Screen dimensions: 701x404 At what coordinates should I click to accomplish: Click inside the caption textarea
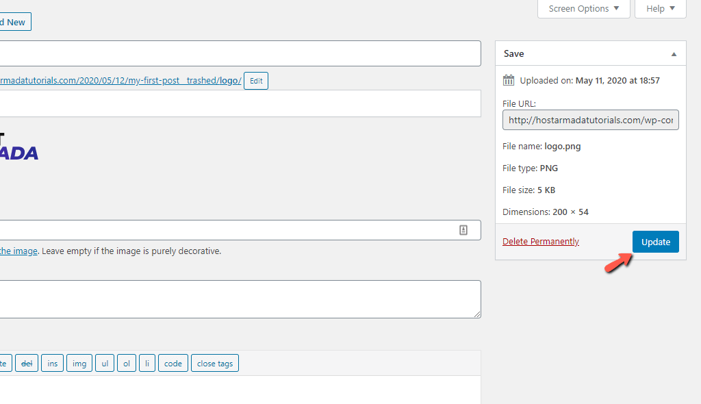coord(240,299)
